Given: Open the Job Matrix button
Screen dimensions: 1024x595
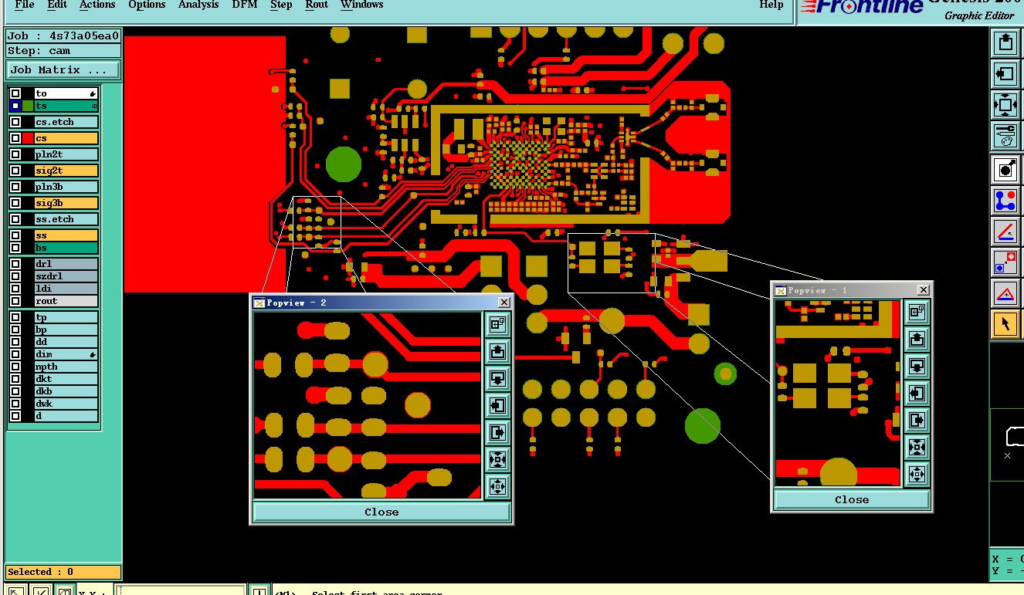Looking at the screenshot, I should pos(63,70).
